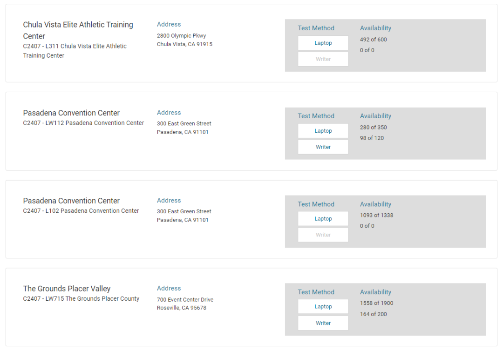Open the LW112 Pasadena Convention Center title
The image size is (503, 351).
coord(71,113)
